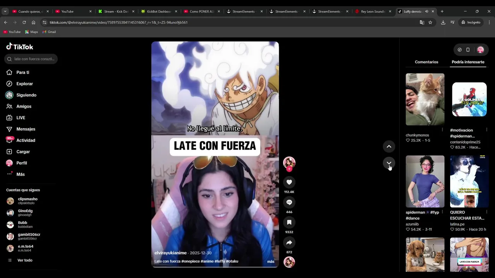
Task: Open chunkymonos cat video thumbnail
Action: [425, 99]
